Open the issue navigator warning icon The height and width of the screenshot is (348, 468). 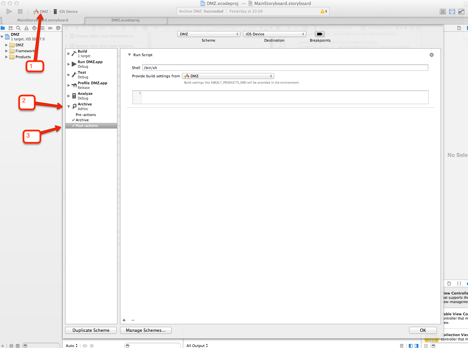26,28
